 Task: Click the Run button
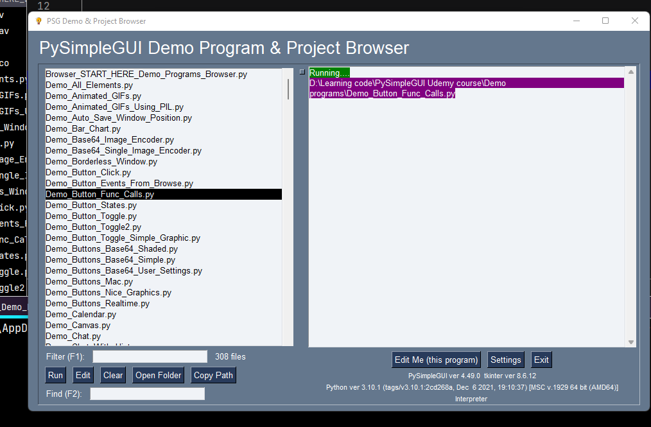[x=55, y=375]
